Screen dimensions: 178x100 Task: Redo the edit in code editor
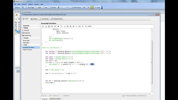[55, 26]
